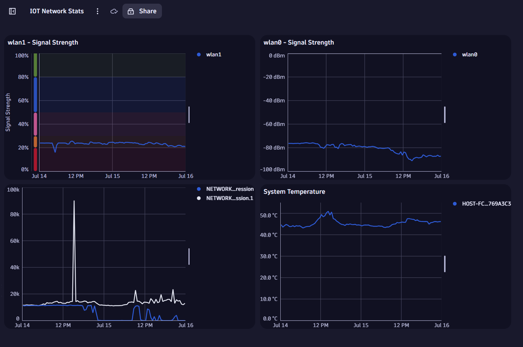Screen dimensions: 523x347
Task: Toggle visibility of the wlan1 series
Action: (x=213, y=54)
